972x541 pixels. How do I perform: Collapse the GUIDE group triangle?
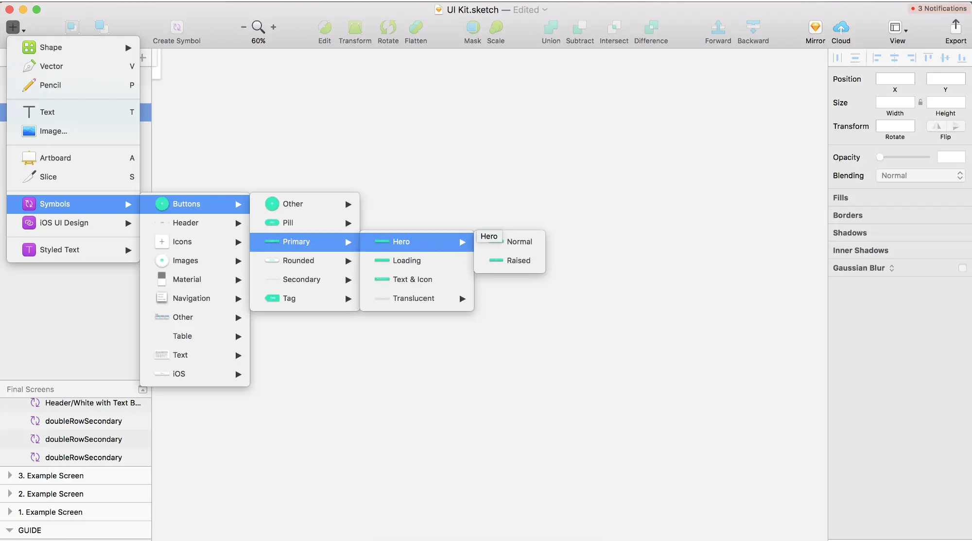pyautogui.click(x=9, y=530)
